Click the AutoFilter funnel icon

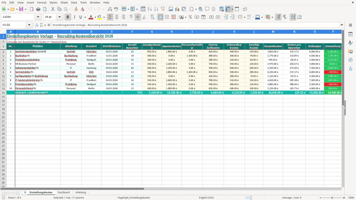pyautogui.click(x=163, y=9)
